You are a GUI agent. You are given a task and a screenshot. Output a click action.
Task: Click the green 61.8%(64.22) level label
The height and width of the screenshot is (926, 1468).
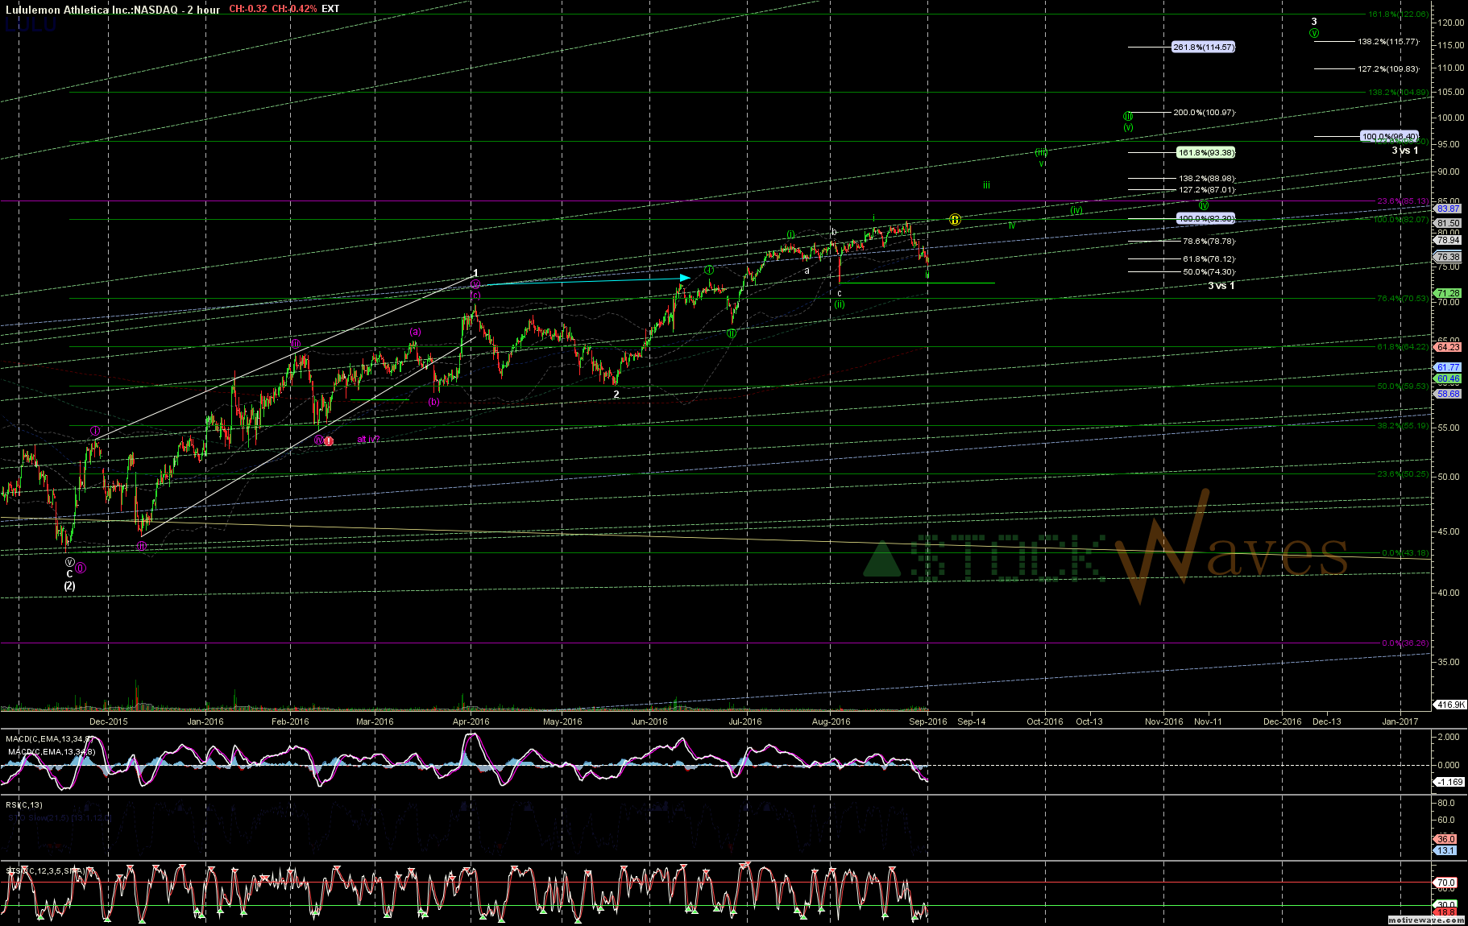1403,346
